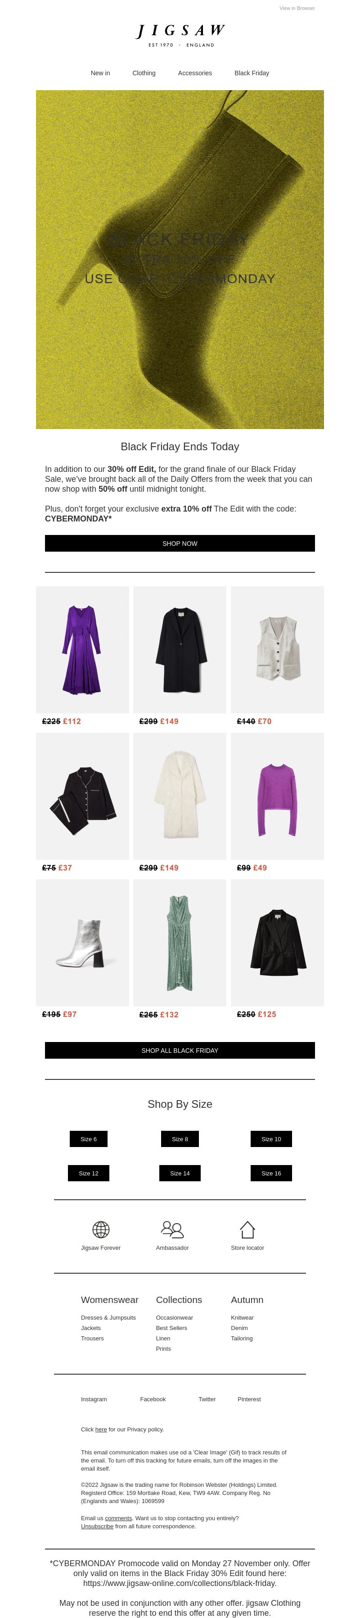Open the New in menu item
This screenshot has width=360, height=1618.
tap(100, 73)
